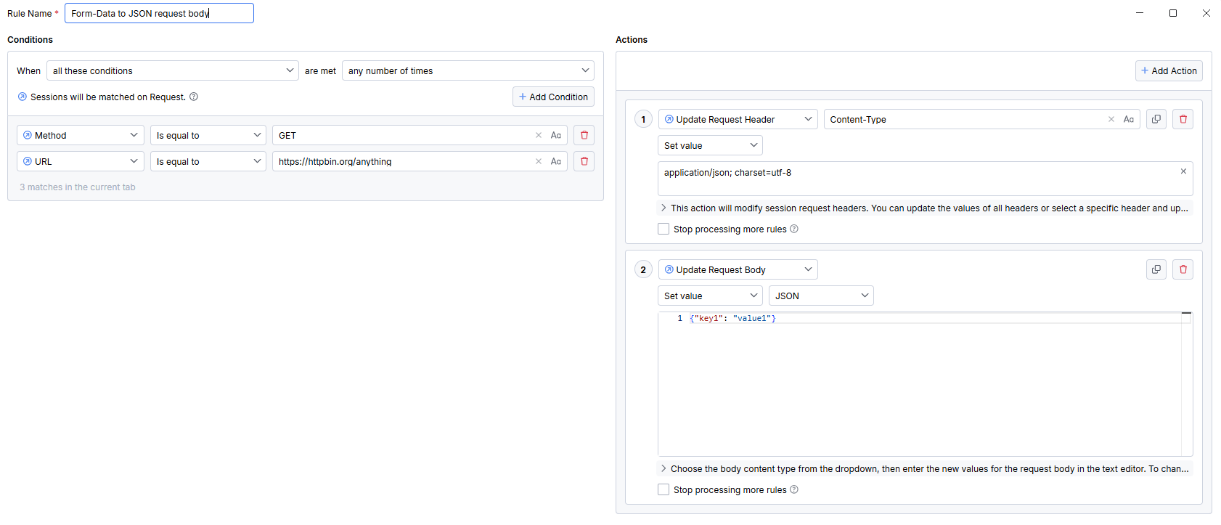Clear the Content-Type header name

click(1111, 119)
